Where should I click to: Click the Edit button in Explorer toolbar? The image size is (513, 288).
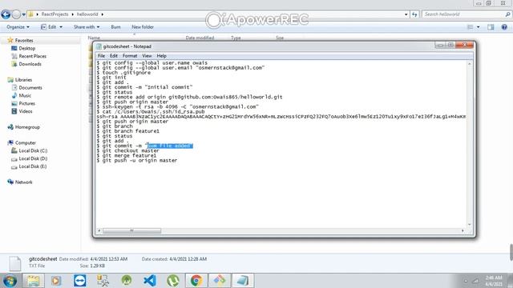(x=49, y=26)
